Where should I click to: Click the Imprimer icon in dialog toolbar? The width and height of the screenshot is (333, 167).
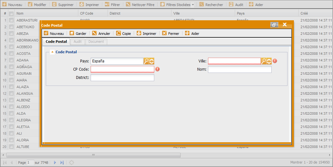point(139,33)
